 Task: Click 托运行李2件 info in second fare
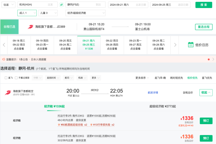[x=71, y=136]
